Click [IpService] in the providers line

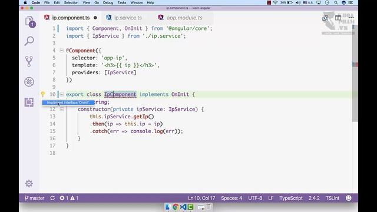coord(120,72)
